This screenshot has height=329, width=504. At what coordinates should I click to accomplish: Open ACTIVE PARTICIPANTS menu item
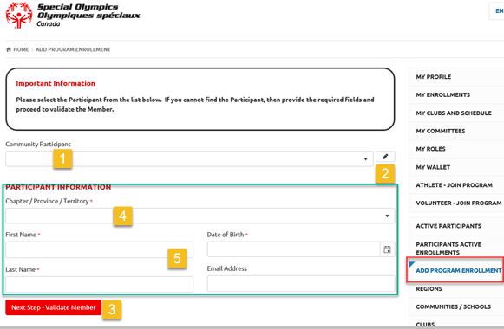tap(448, 226)
